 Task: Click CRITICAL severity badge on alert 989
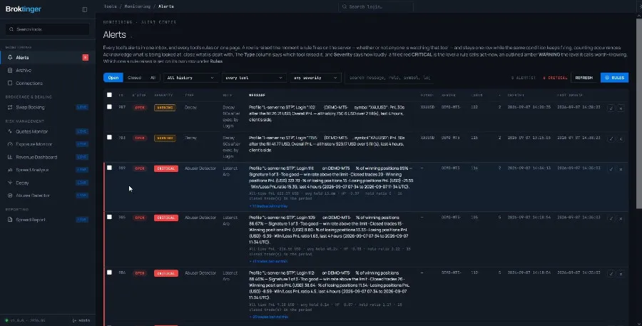(165, 169)
